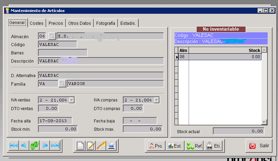The height and width of the screenshot is (161, 278).
Task: Open the Est. statistics button
Action: 175,146
